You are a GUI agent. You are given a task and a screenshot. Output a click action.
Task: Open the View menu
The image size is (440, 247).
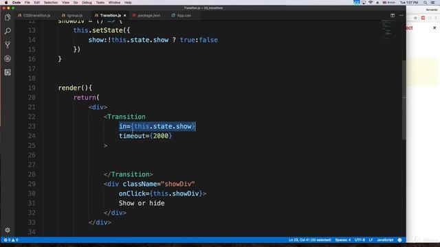click(66, 2)
